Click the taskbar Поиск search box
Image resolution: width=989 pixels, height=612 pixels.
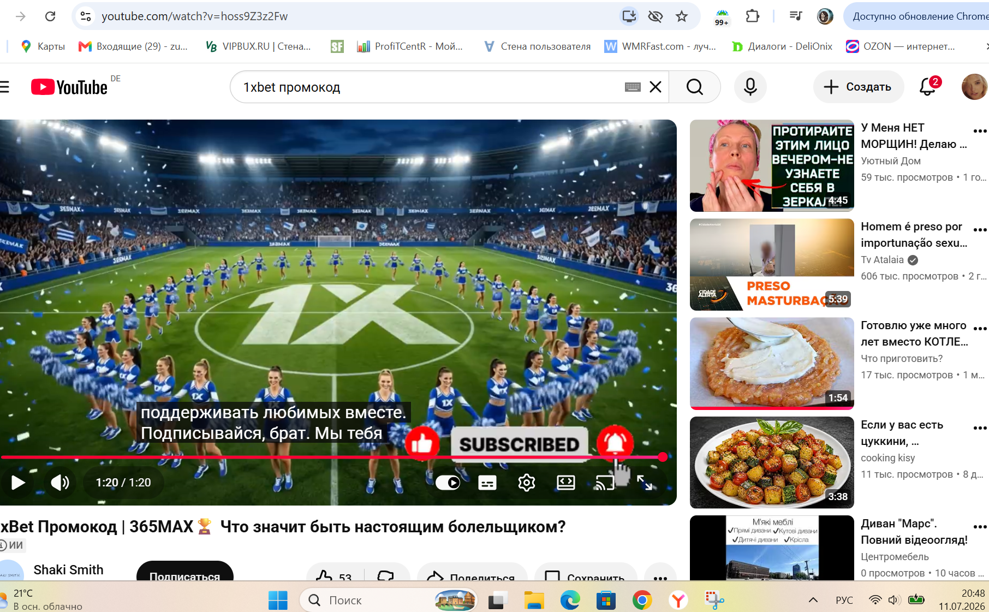click(389, 601)
